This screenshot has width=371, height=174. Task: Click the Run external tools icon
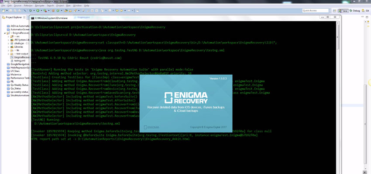[x=45, y=10]
